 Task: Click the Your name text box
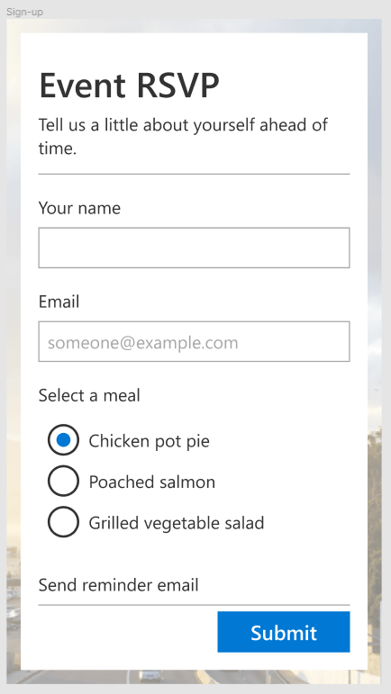coord(194,248)
